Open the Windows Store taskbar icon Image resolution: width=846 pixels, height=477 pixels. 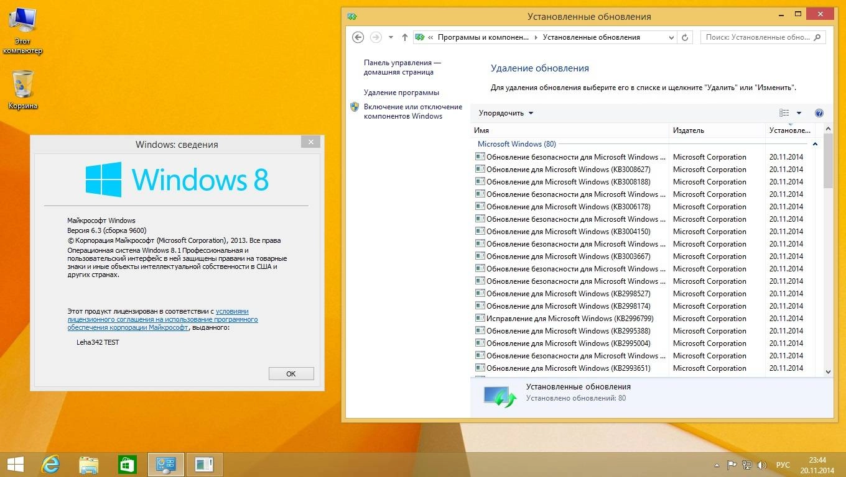128,465
